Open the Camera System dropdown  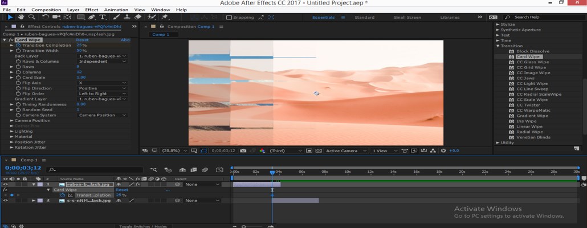102,115
